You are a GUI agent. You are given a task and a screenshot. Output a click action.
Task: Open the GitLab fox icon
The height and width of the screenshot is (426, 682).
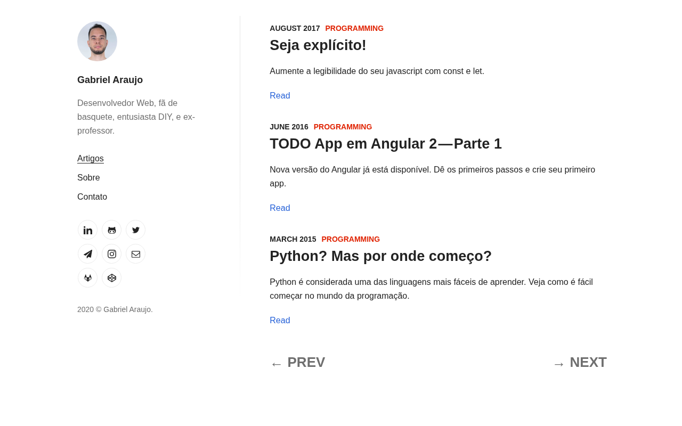click(88, 278)
